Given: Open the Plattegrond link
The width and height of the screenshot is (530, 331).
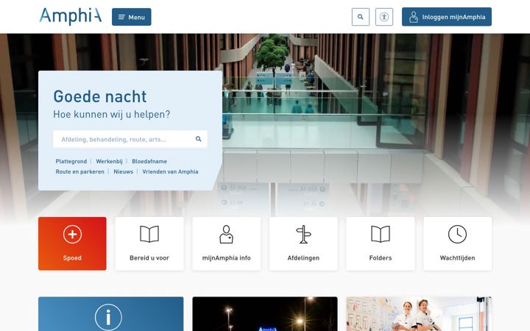Looking at the screenshot, I should [71, 161].
